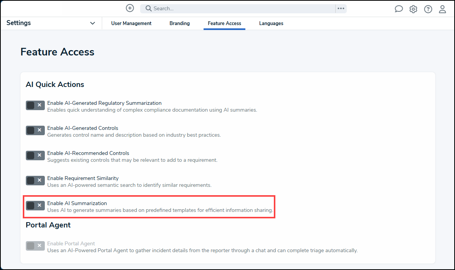Switch to the User Management tab
Screen dimensions: 455x270
point(131,23)
